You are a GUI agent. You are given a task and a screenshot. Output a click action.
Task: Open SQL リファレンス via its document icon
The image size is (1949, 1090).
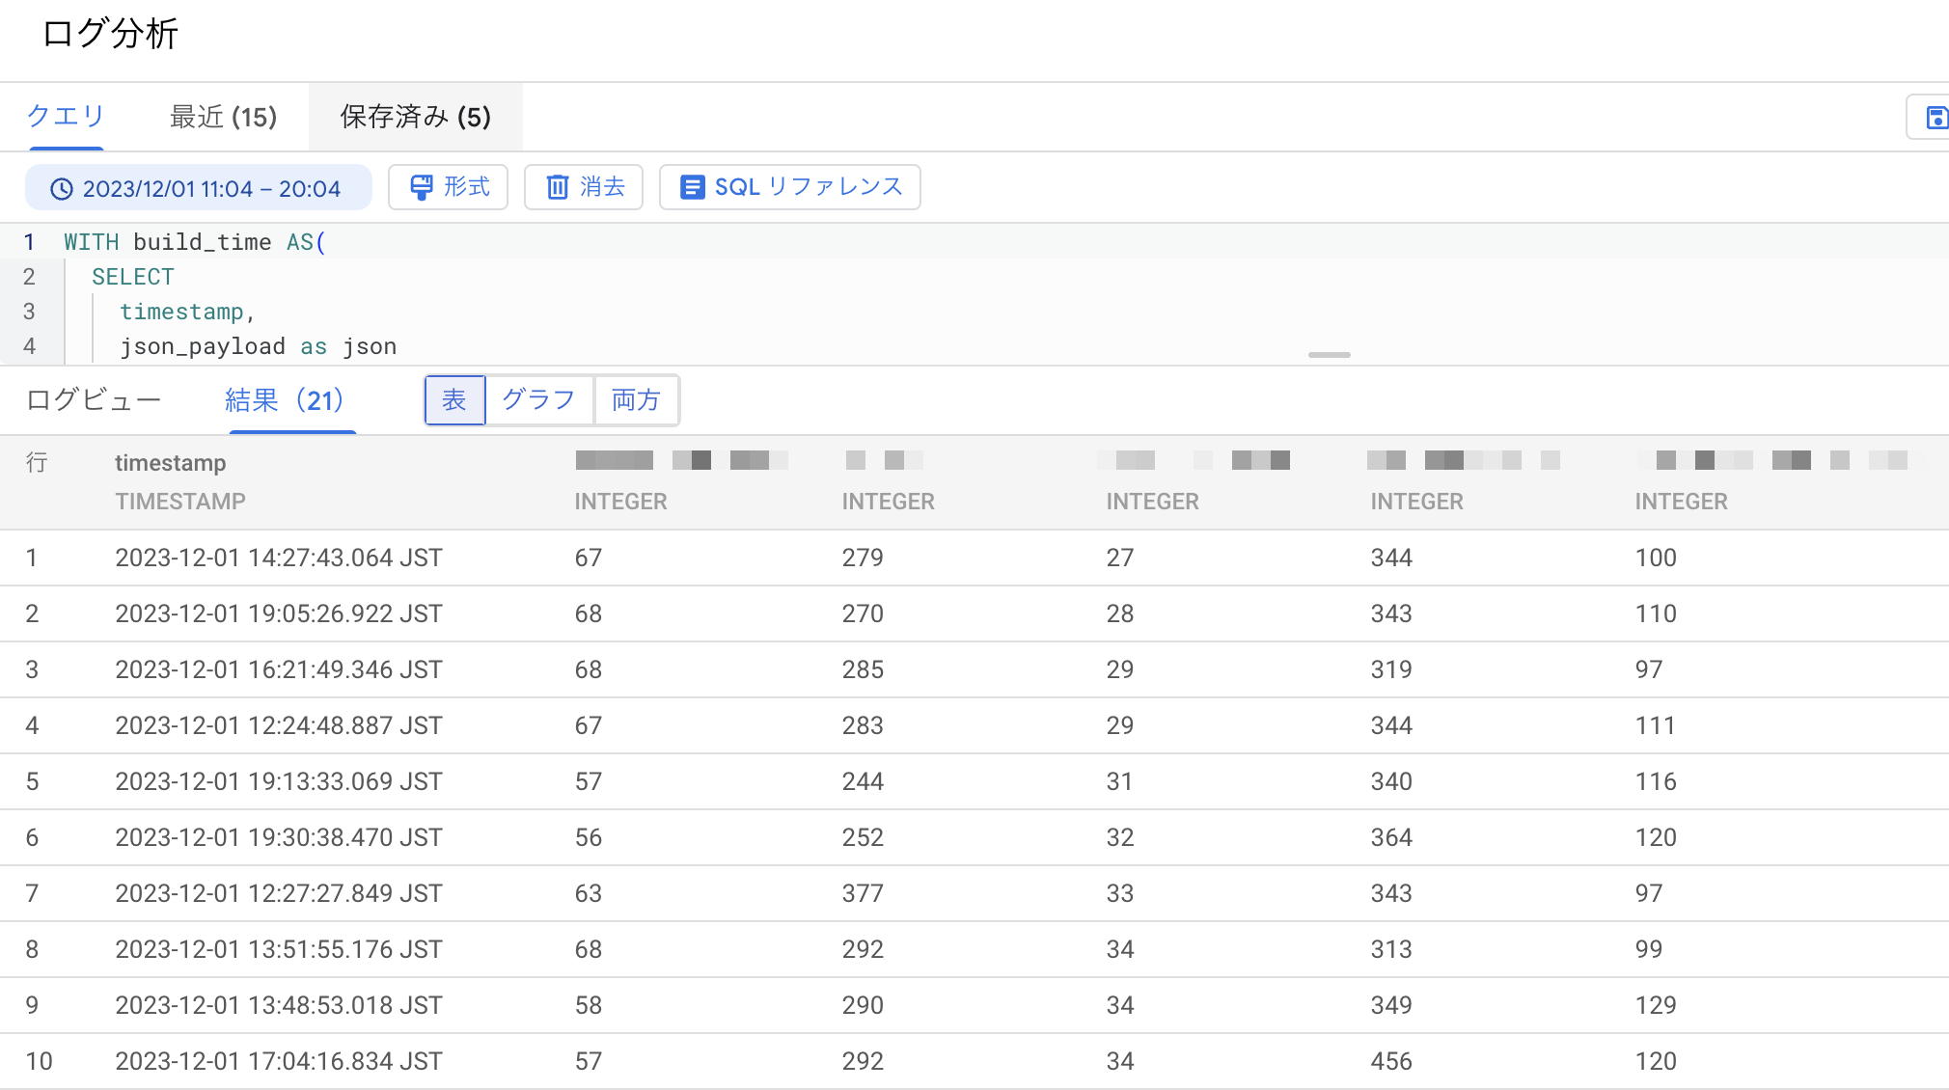point(692,187)
